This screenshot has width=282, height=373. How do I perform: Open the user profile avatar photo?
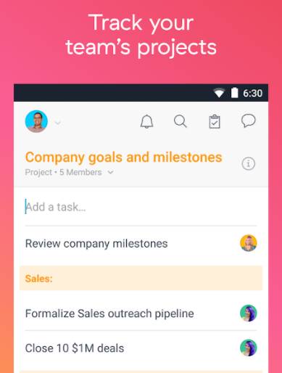[36, 121]
